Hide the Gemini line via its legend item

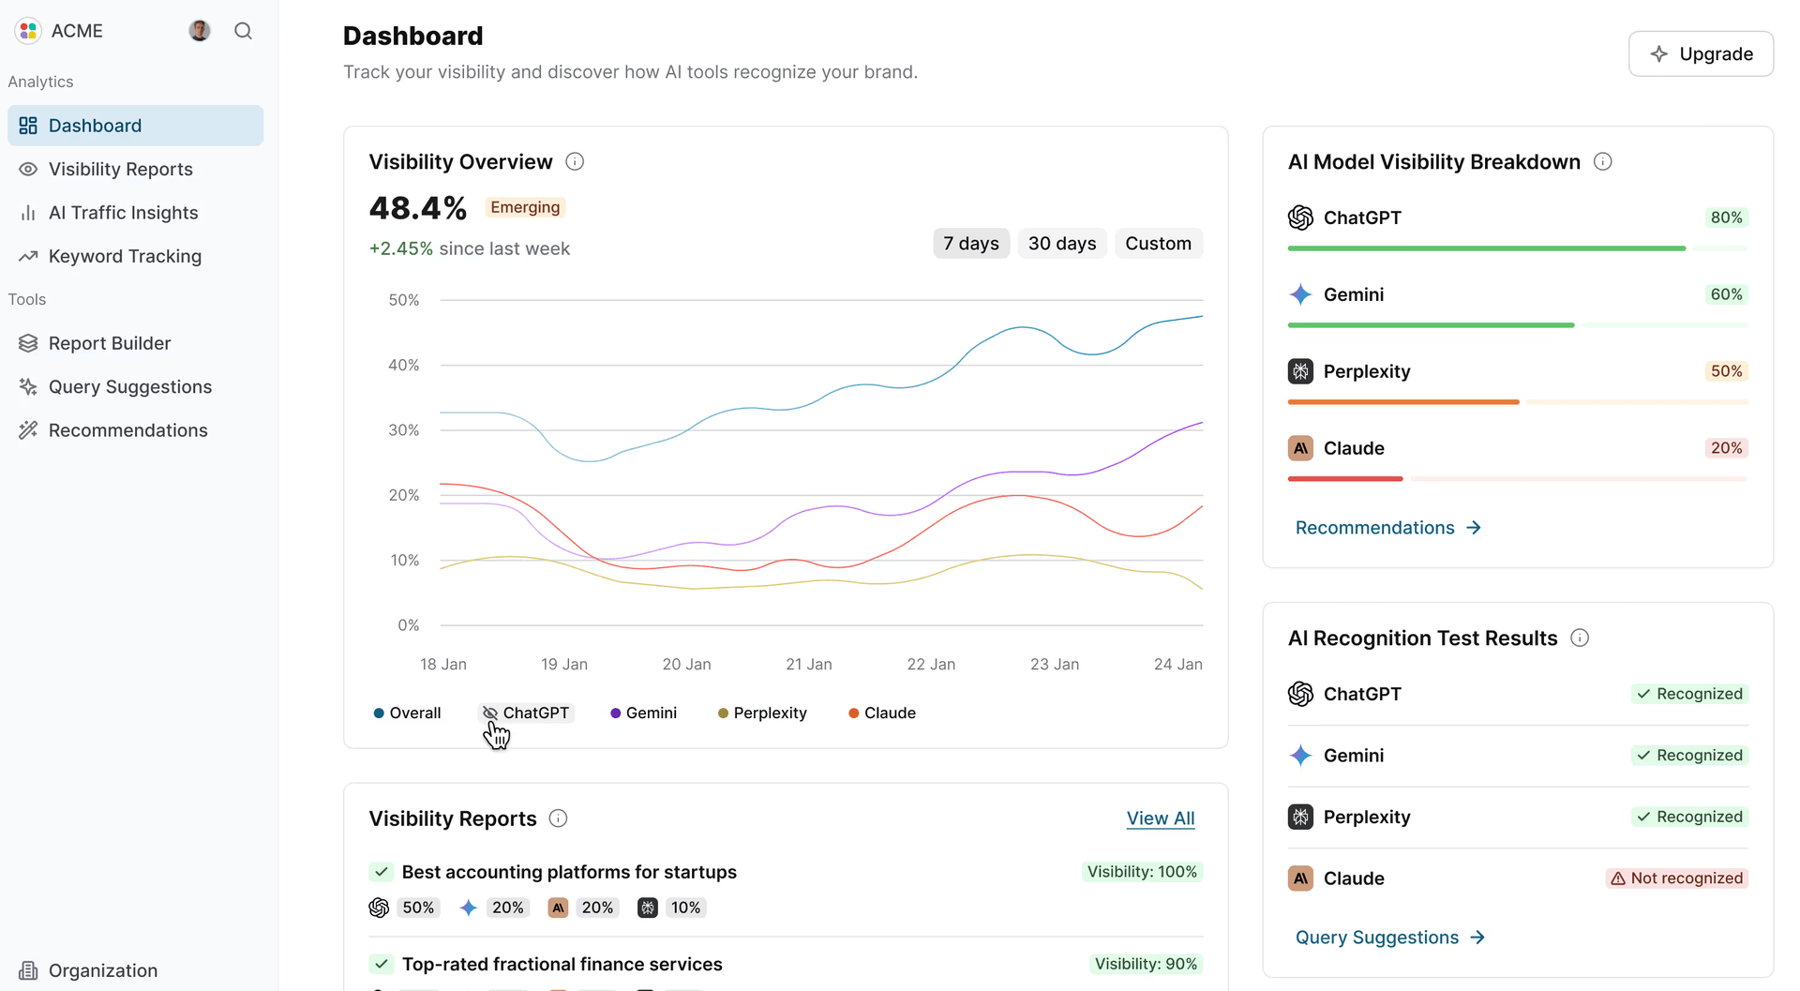coord(643,713)
